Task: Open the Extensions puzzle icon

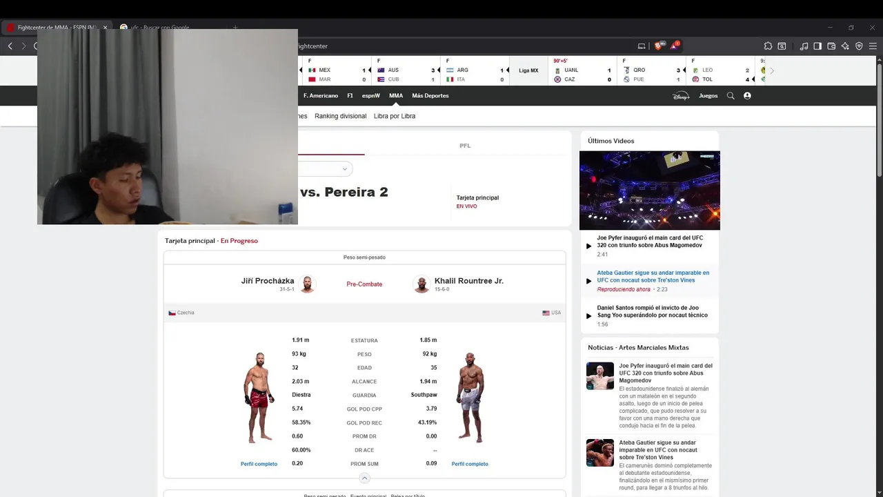Action: [x=768, y=46]
